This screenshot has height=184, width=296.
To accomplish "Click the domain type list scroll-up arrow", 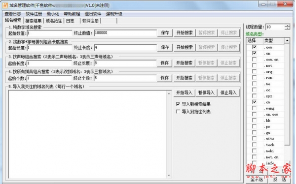I will click(287, 40).
